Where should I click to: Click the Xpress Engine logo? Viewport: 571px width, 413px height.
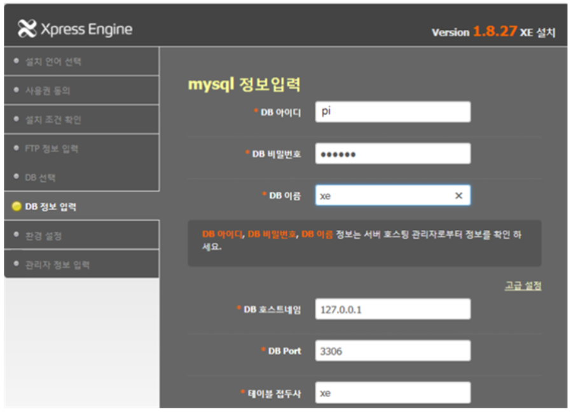pos(75,29)
